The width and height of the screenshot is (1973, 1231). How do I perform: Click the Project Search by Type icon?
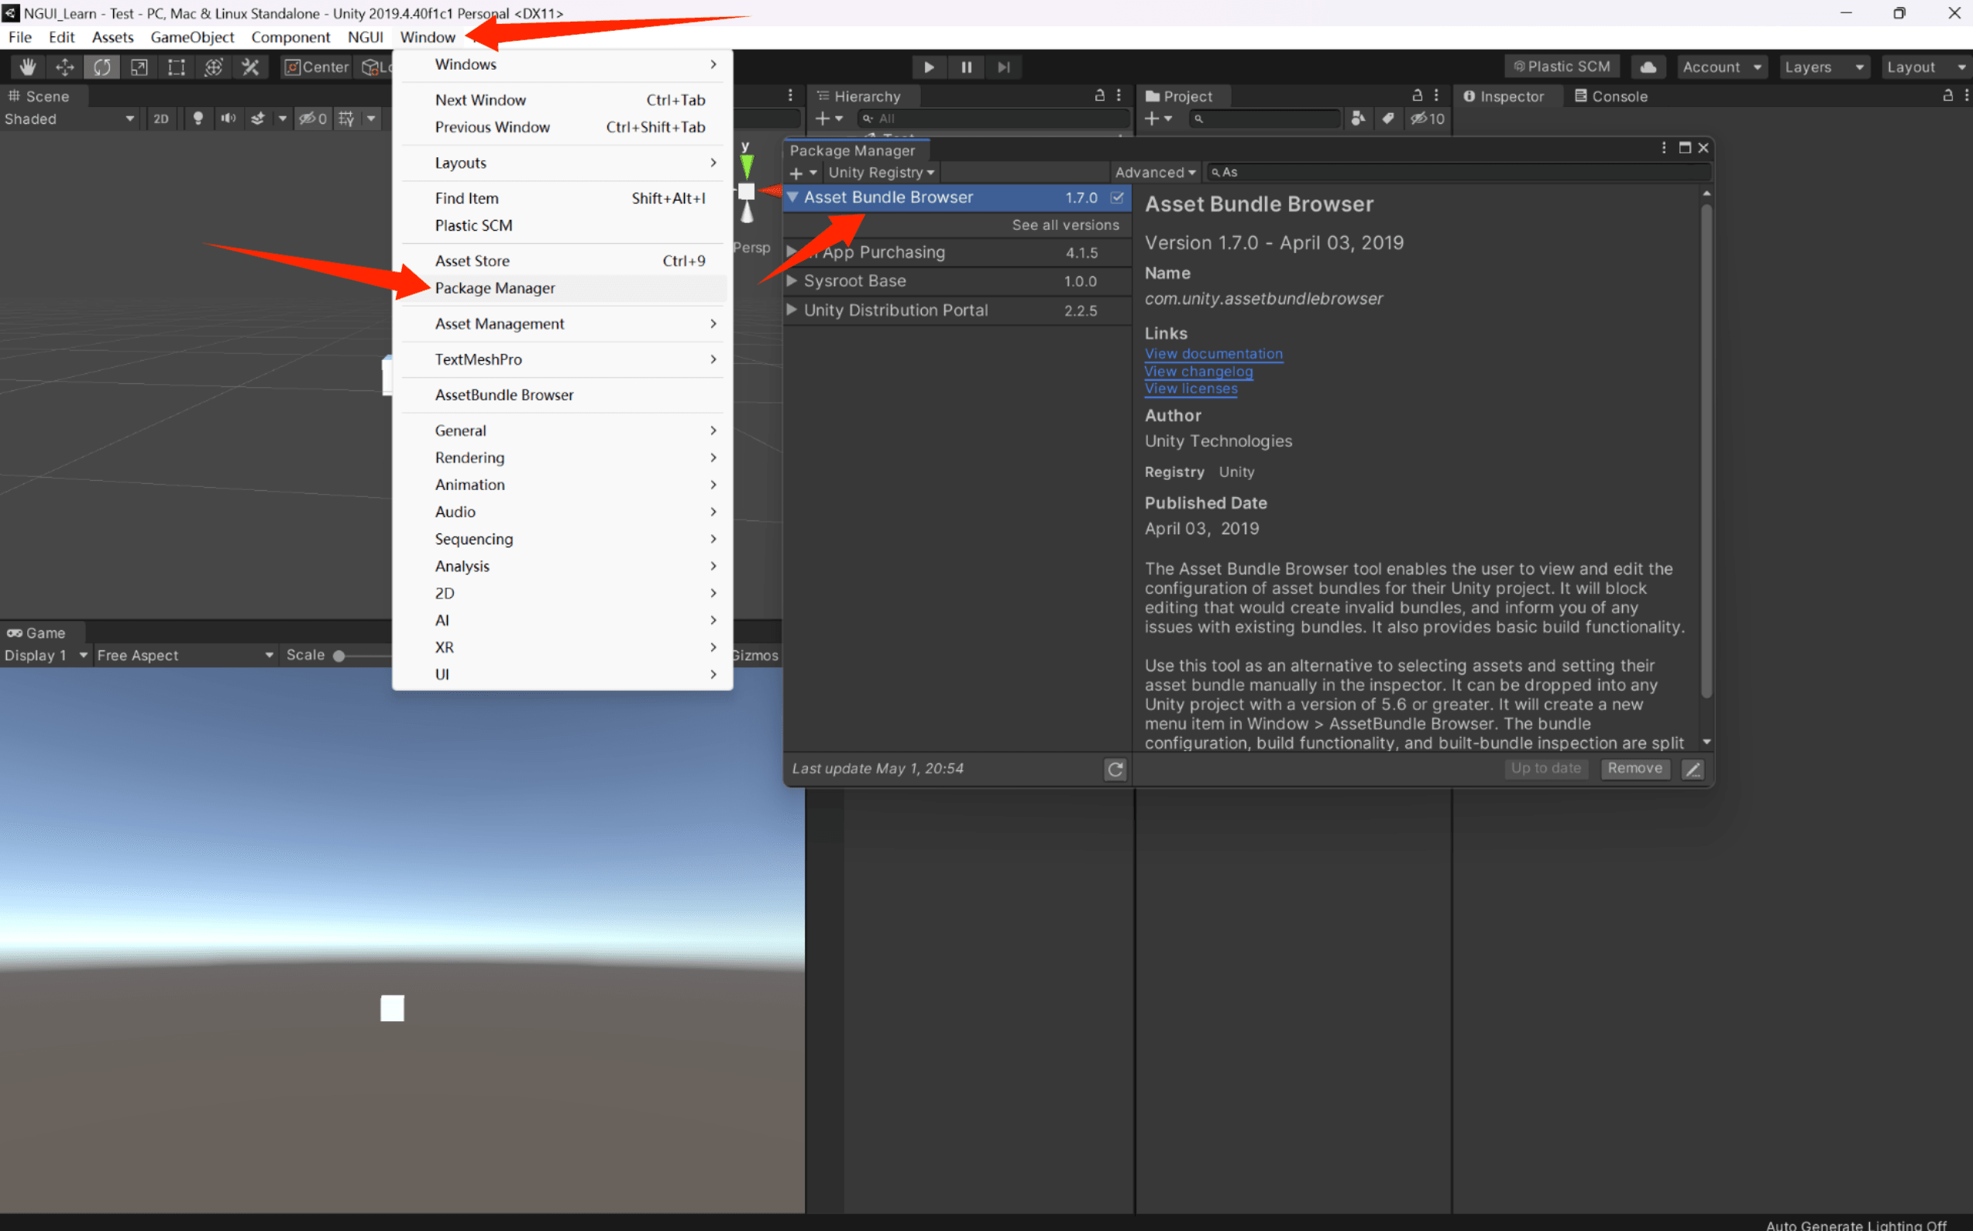point(1358,119)
